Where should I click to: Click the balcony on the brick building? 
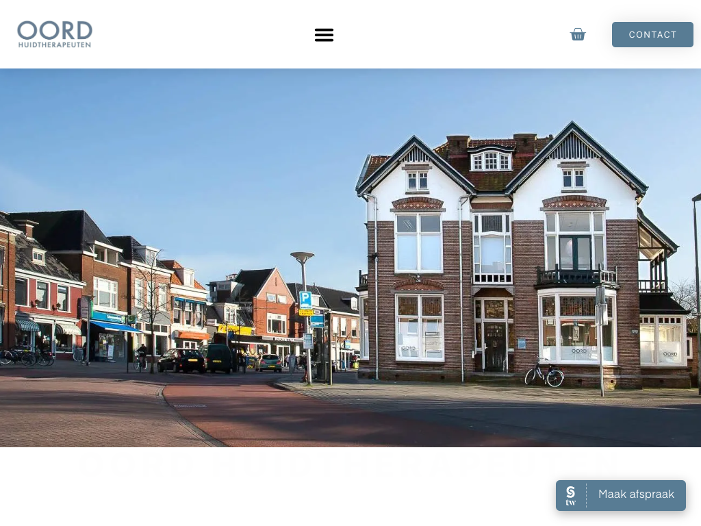(576, 276)
